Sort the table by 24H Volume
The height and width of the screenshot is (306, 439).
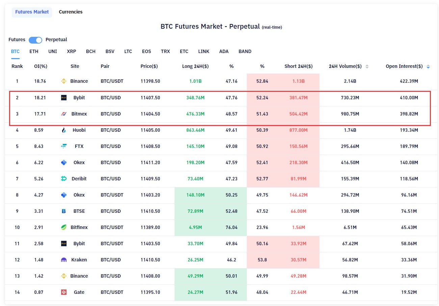pyautogui.click(x=367, y=66)
